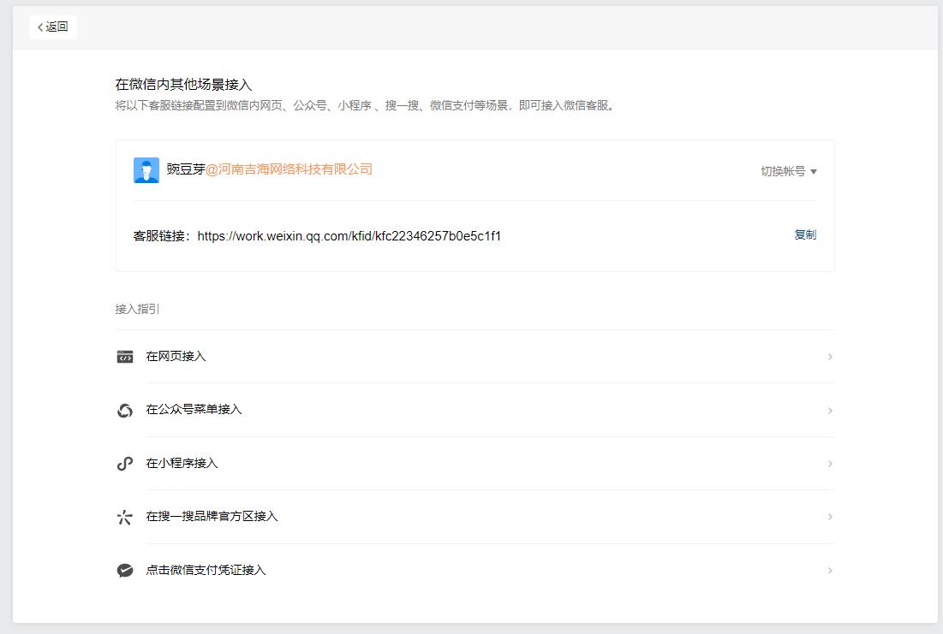Click the 豌豆芽 account avatar
943x634 pixels.
click(144, 169)
